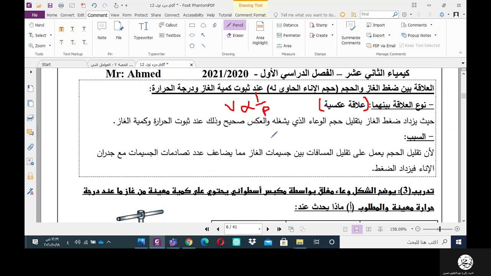Image resolution: width=491 pixels, height=276 pixels.
Task: Pick the Squiggly underline markup tool
Action: pos(72,30)
